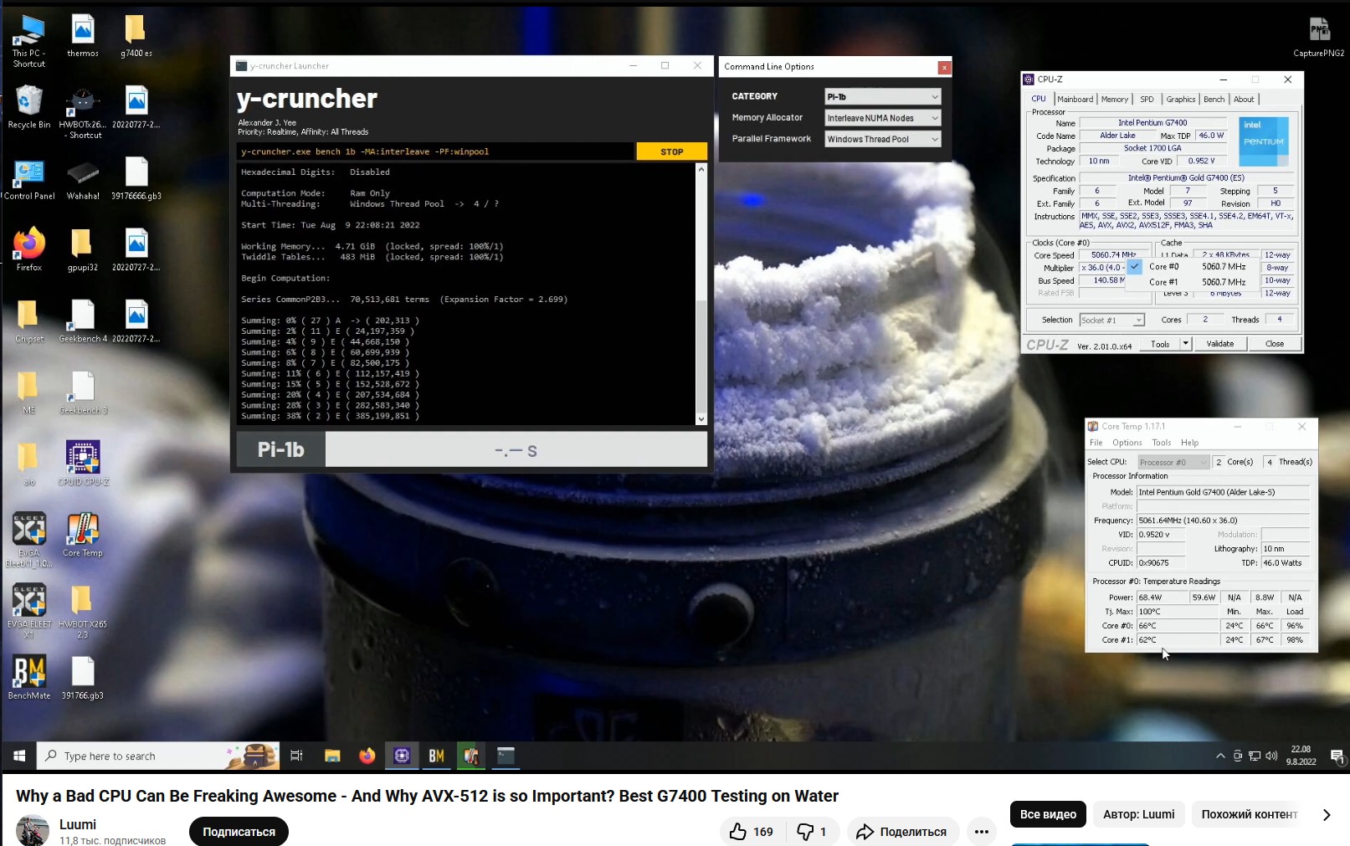Launch Geekbench 3 from the desktop

83,392
